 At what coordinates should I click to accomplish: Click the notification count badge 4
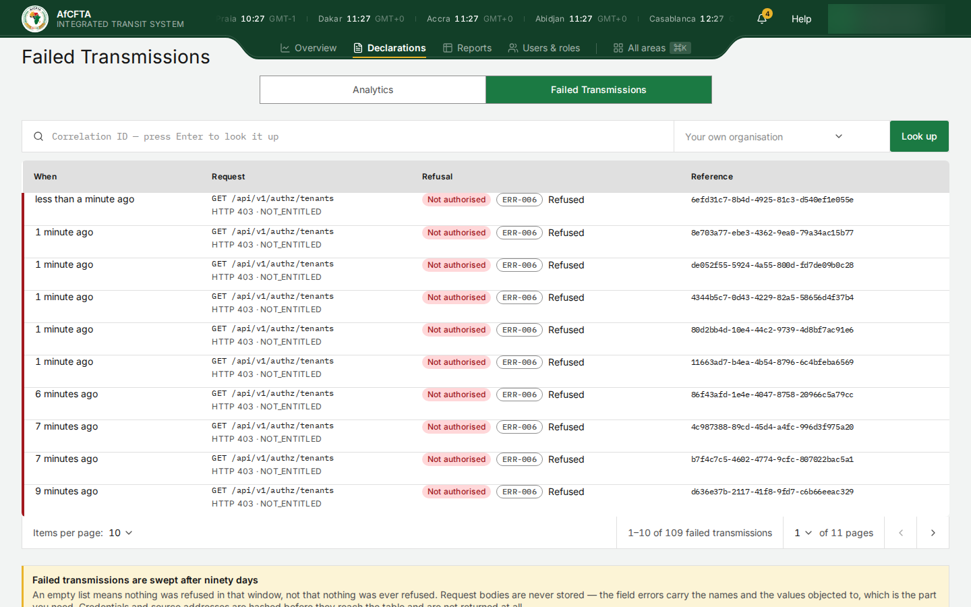pyautogui.click(x=767, y=13)
